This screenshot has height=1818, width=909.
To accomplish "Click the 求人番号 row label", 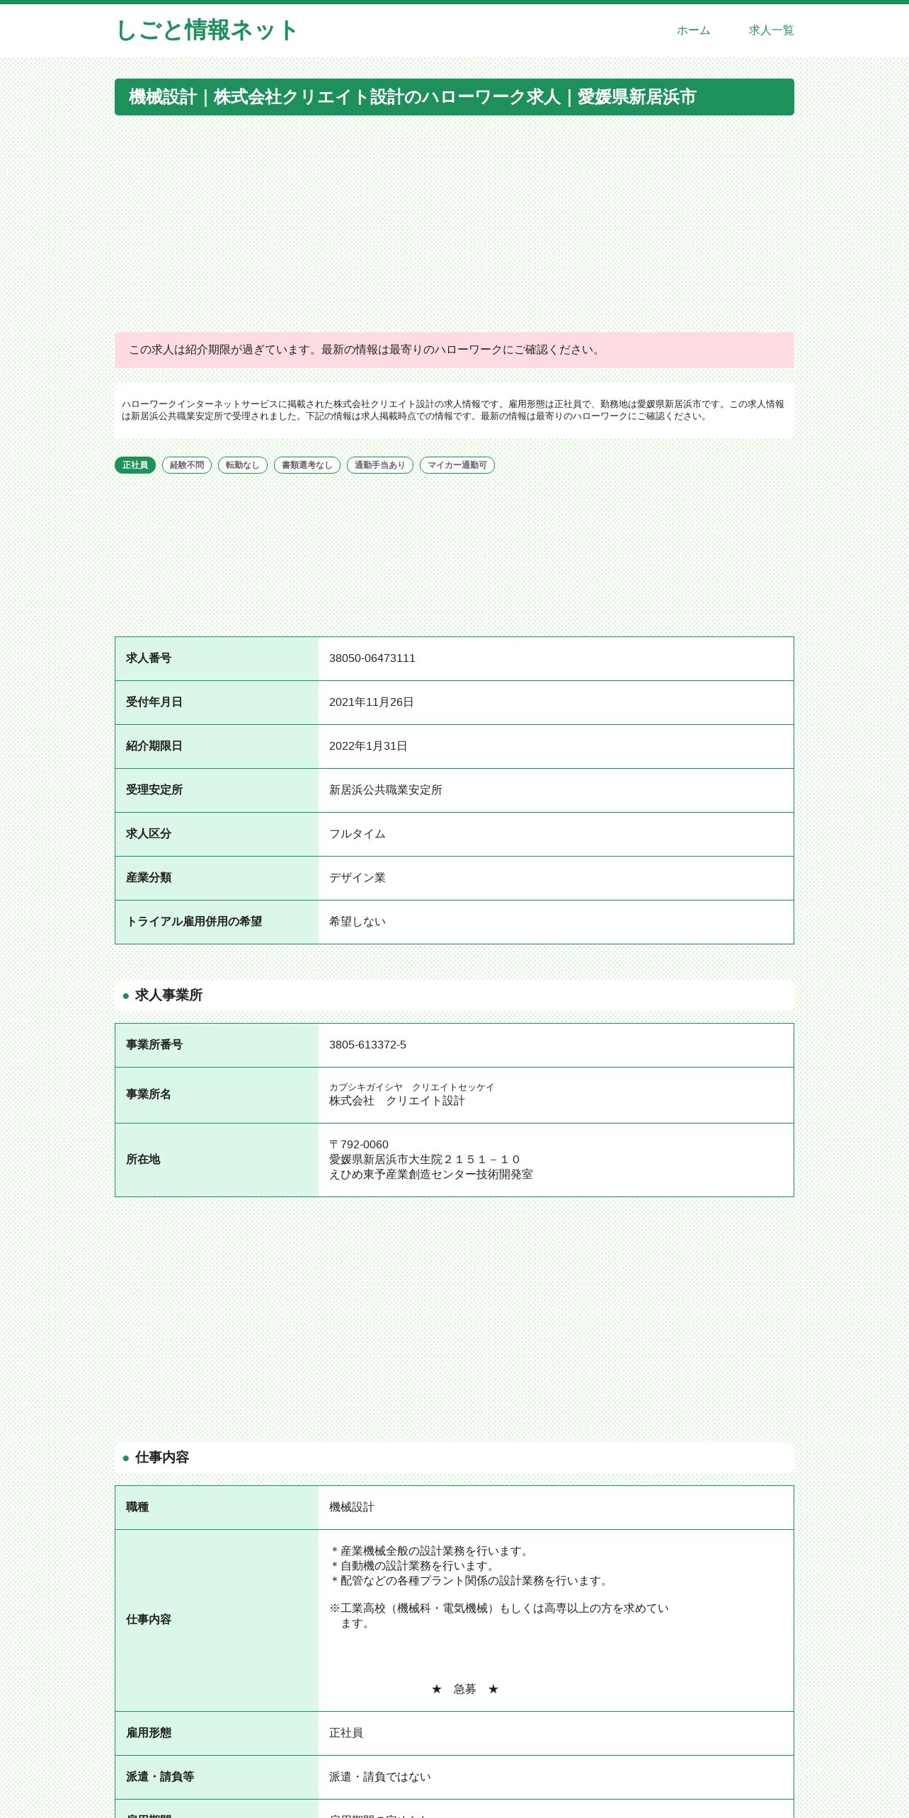I will 149,658.
